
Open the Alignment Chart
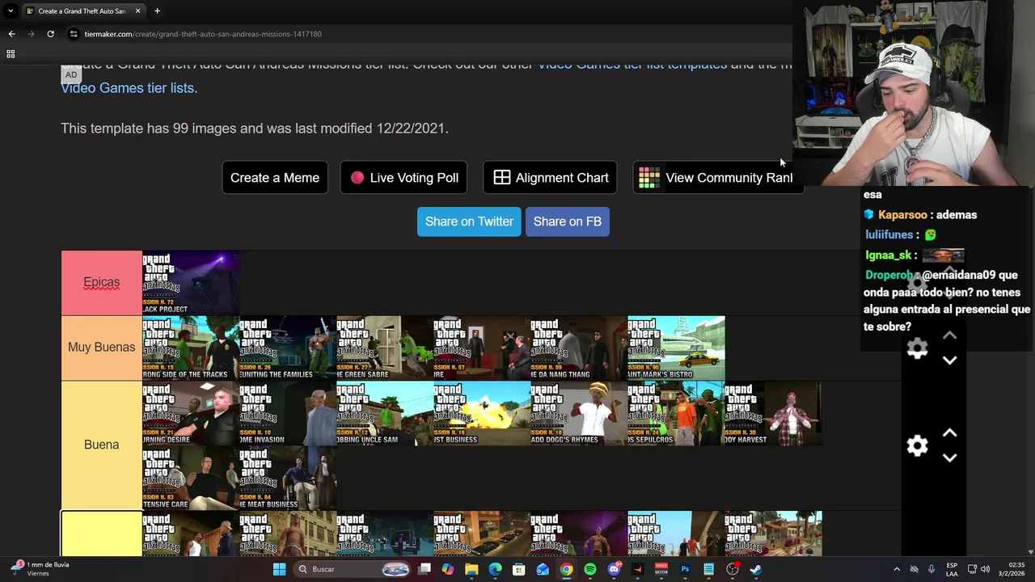tap(550, 178)
